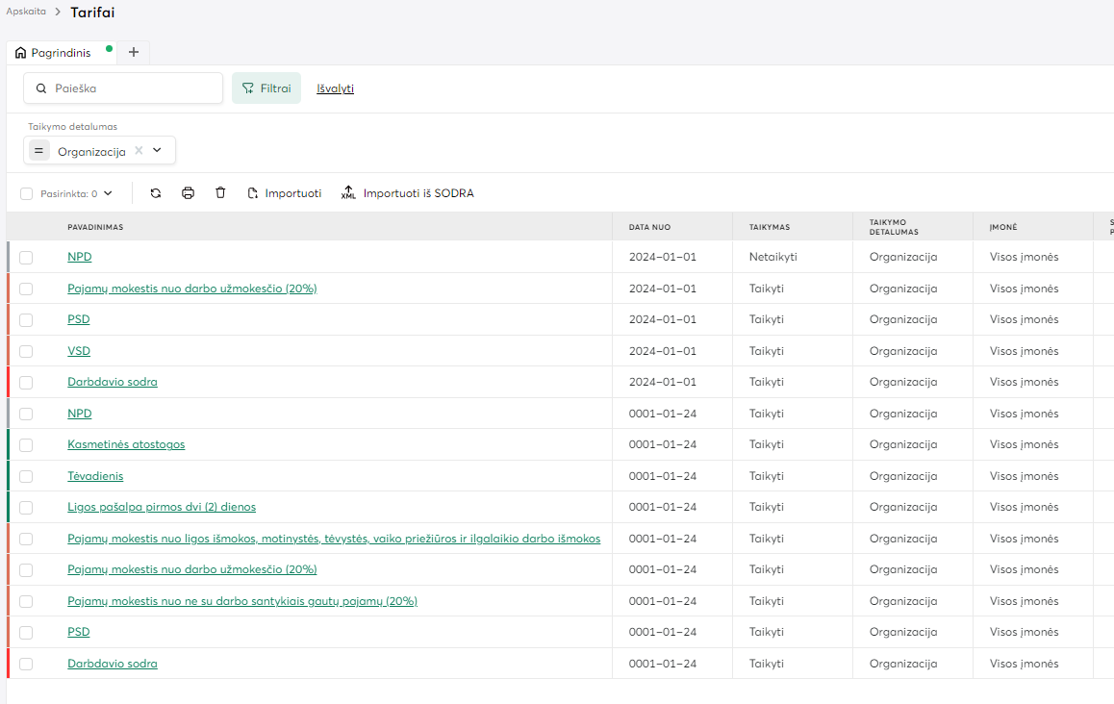Click the Išvalyti link
This screenshot has width=1114, height=704.
pyautogui.click(x=336, y=88)
